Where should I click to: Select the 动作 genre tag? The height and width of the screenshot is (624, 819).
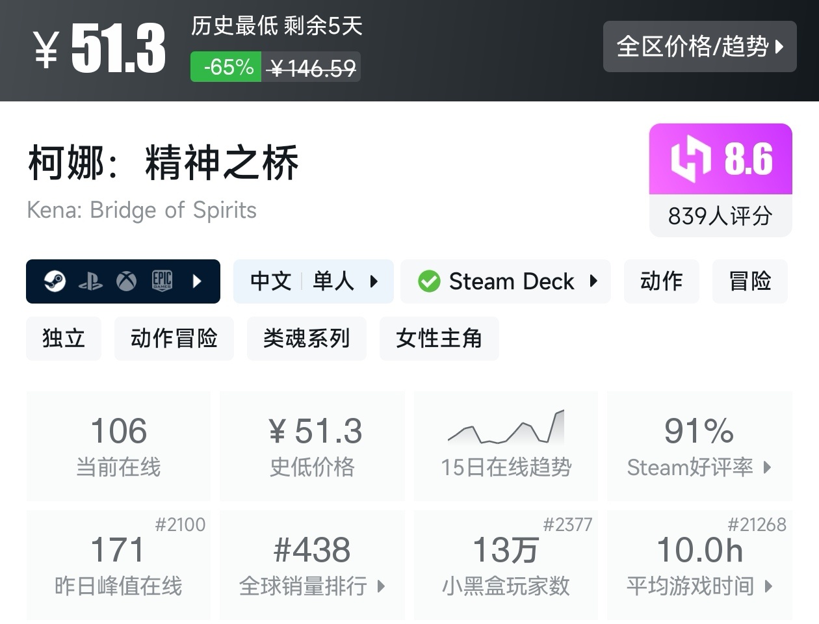click(x=661, y=281)
